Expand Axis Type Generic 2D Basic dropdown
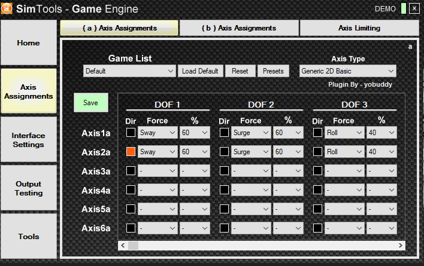This screenshot has height=266, width=424. 347,71
